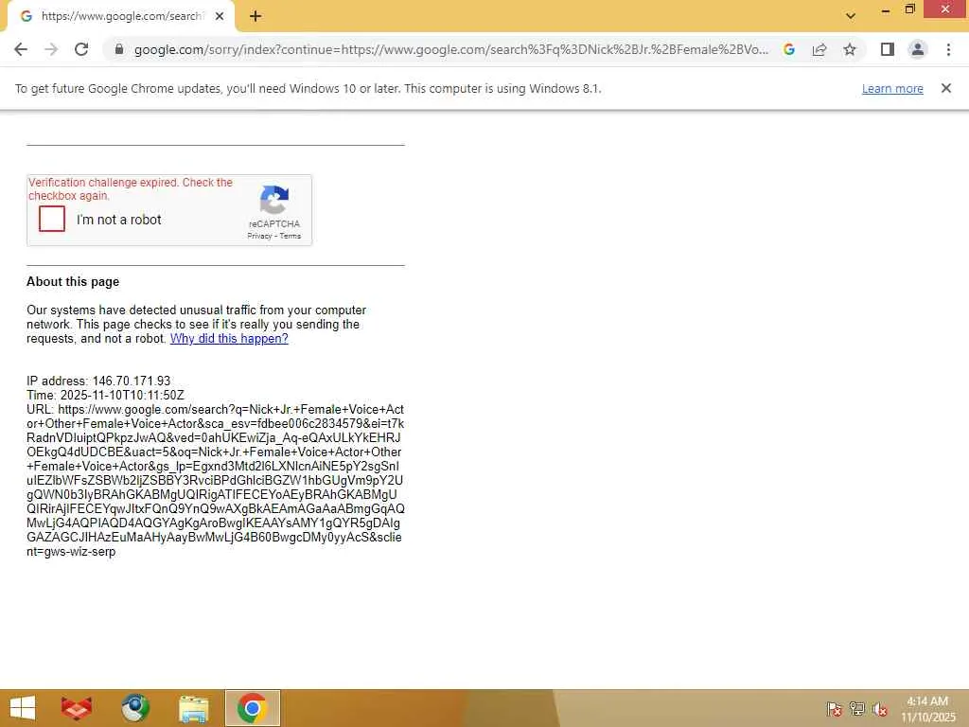Dismiss the Windows 8.1 update notice
The height and width of the screenshot is (727, 969).
[x=946, y=88]
